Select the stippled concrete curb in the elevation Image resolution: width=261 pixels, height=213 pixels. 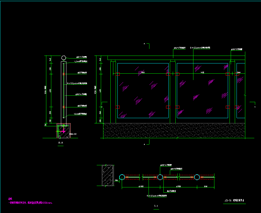click(174, 130)
